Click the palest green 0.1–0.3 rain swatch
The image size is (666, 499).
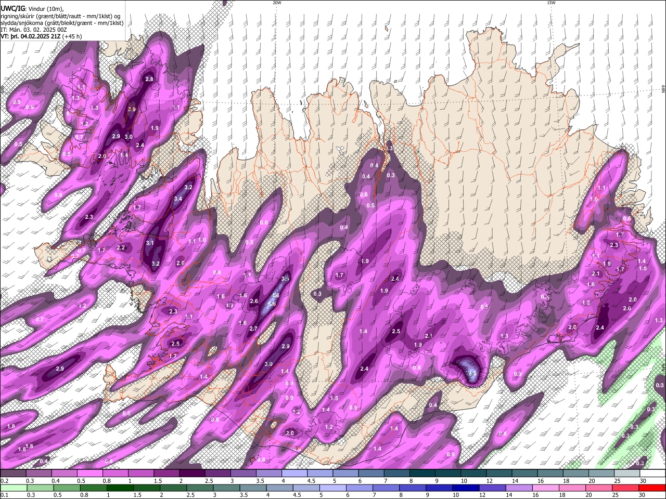[x=14, y=488]
